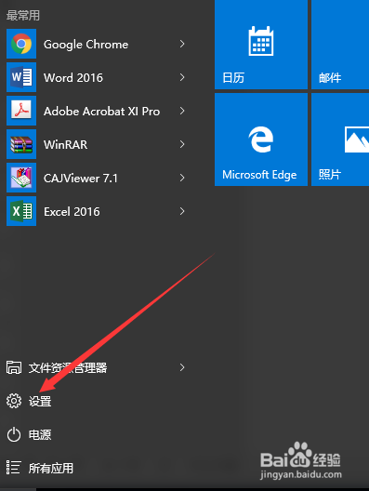Click the File Explorer folder icon
This screenshot has width=369, height=491.
pyautogui.click(x=14, y=367)
